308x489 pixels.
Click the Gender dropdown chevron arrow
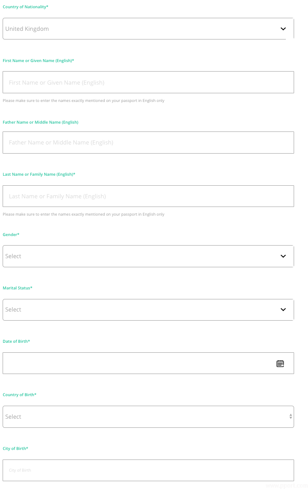click(283, 256)
